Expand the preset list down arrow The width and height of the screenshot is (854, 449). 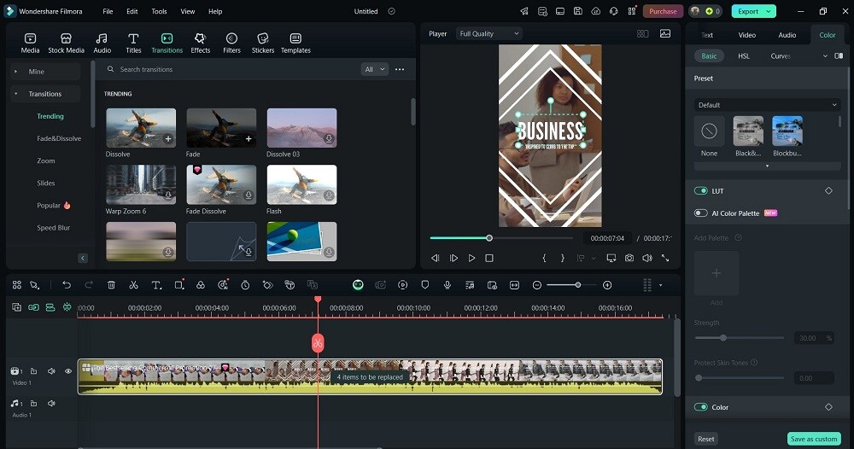point(768,166)
